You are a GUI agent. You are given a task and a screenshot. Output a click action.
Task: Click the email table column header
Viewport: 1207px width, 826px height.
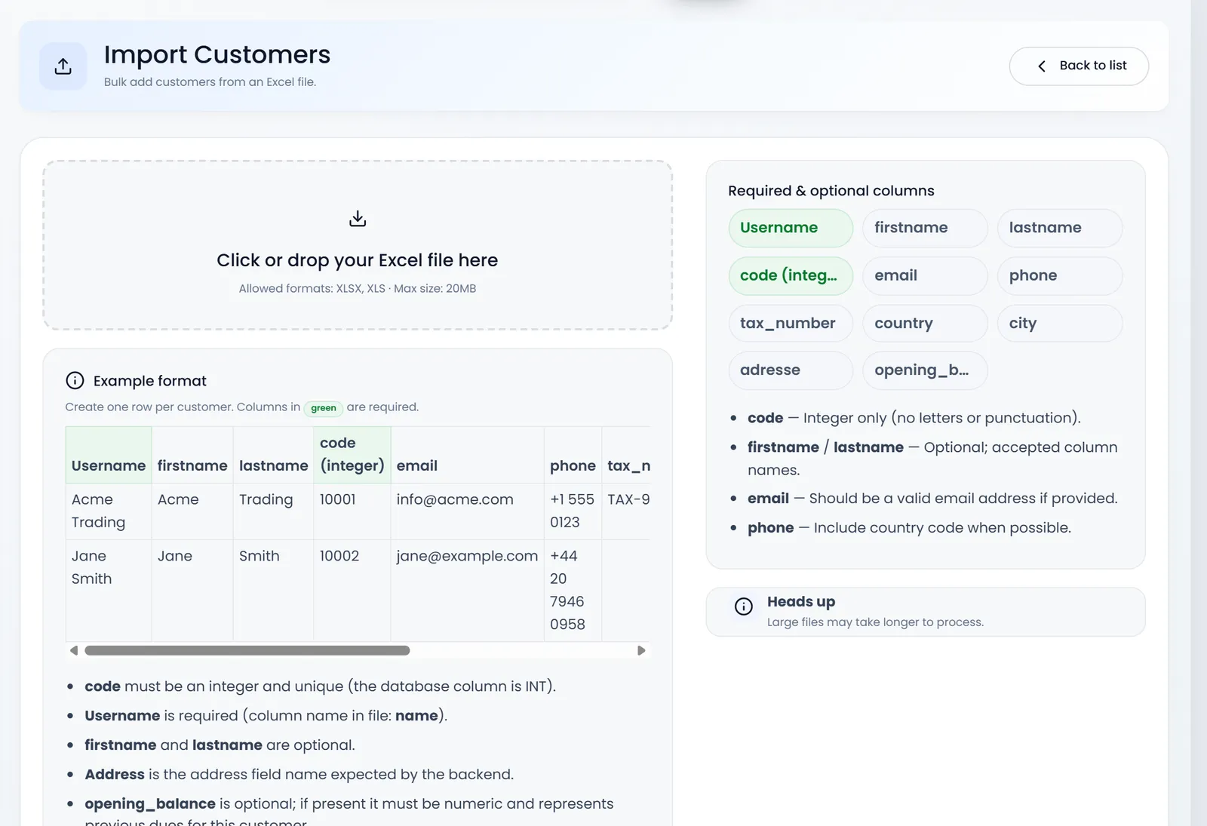[467, 455]
